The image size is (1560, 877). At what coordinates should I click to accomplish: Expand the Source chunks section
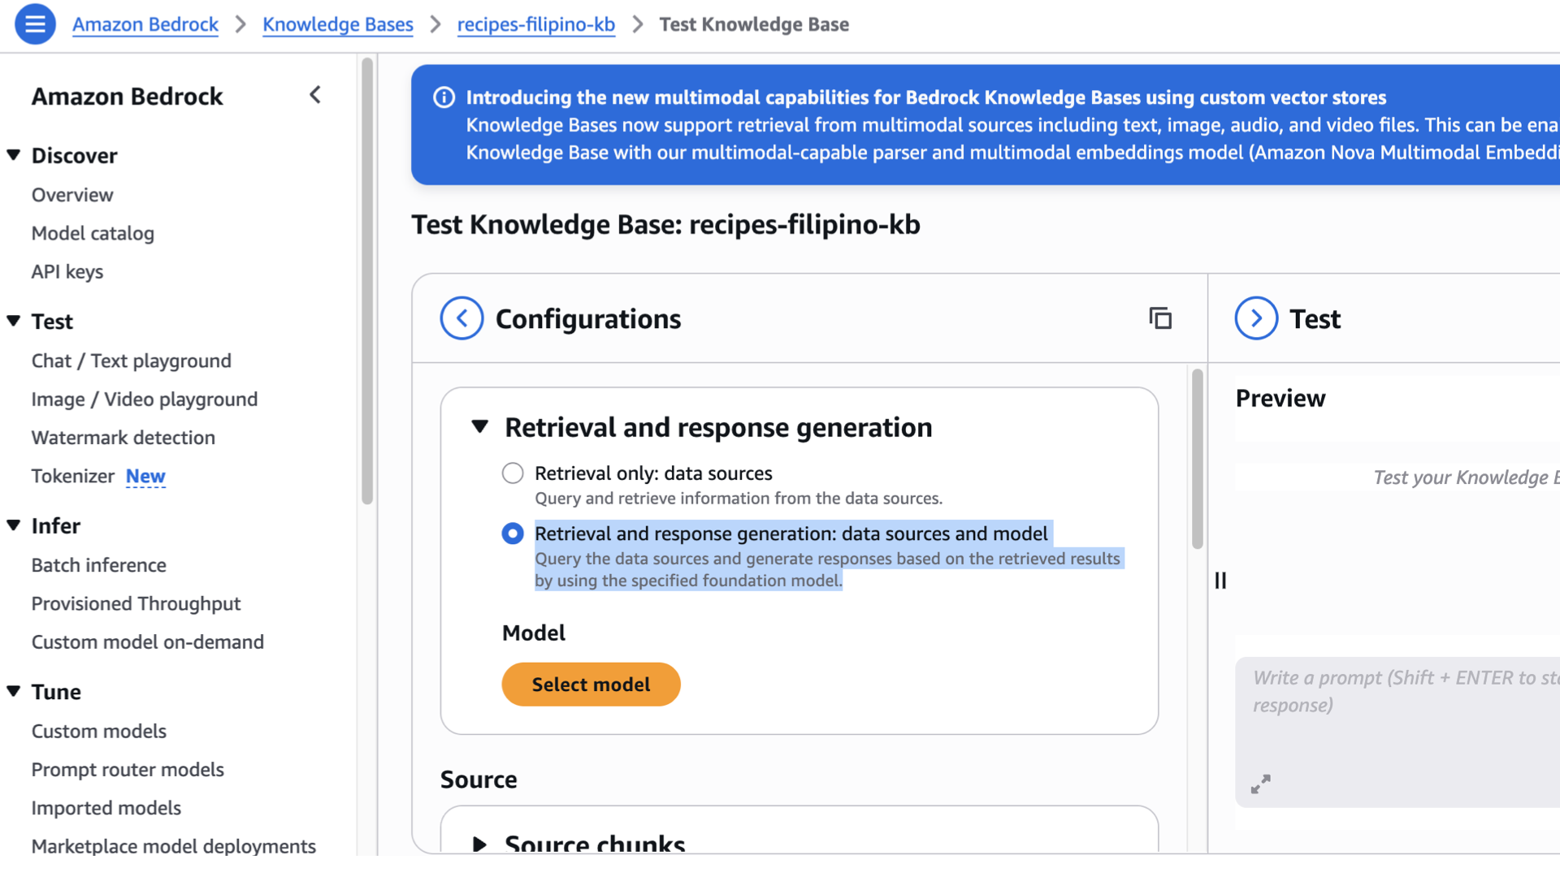pos(480,844)
